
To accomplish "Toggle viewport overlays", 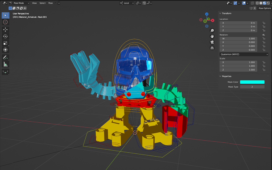I will (244, 3).
